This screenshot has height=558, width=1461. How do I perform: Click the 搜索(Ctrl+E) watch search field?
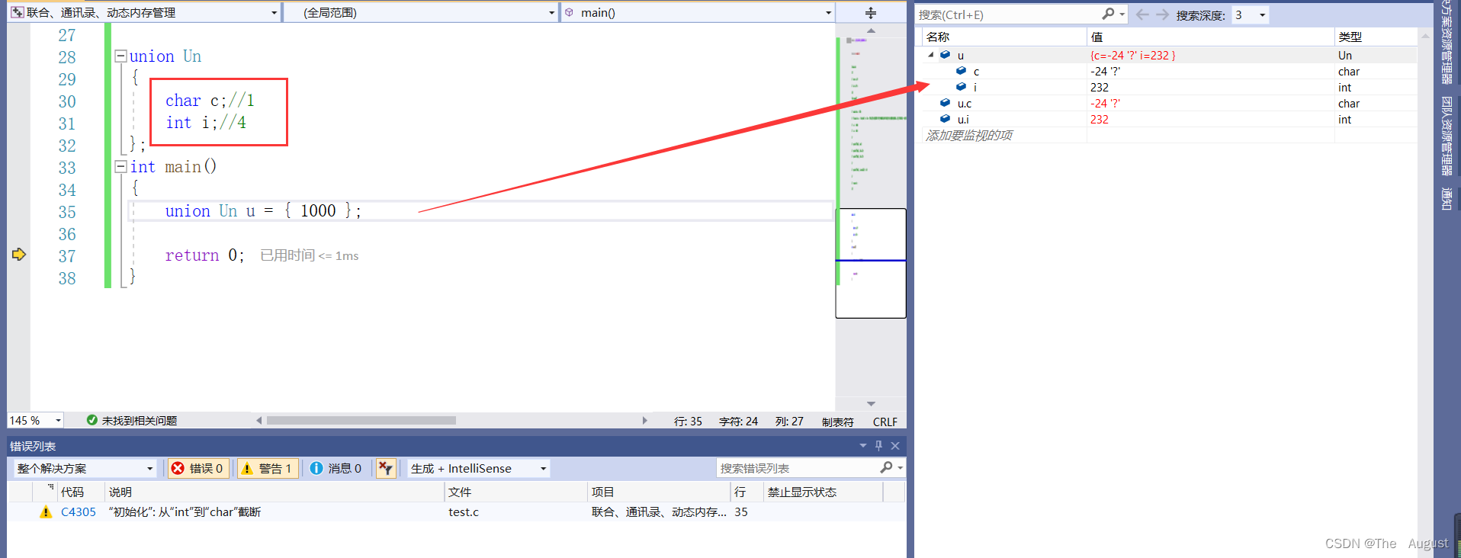pyautogui.click(x=1008, y=14)
